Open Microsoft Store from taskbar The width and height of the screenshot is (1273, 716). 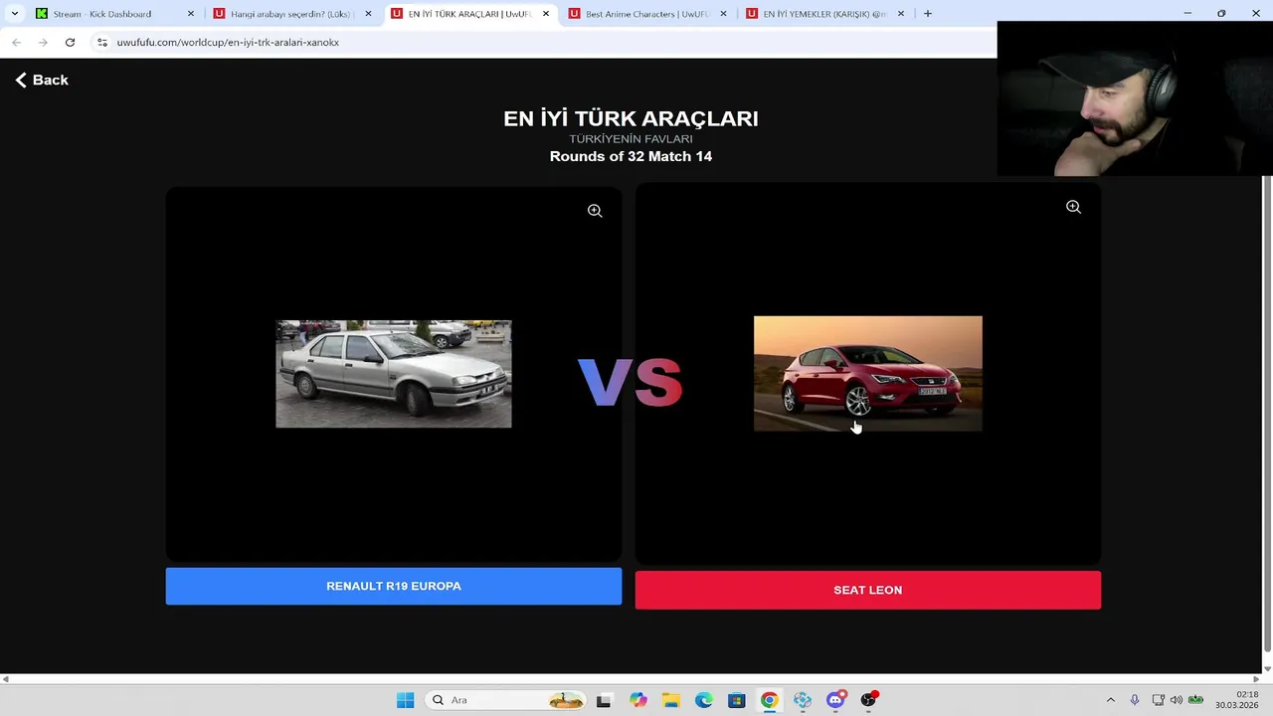(x=736, y=700)
